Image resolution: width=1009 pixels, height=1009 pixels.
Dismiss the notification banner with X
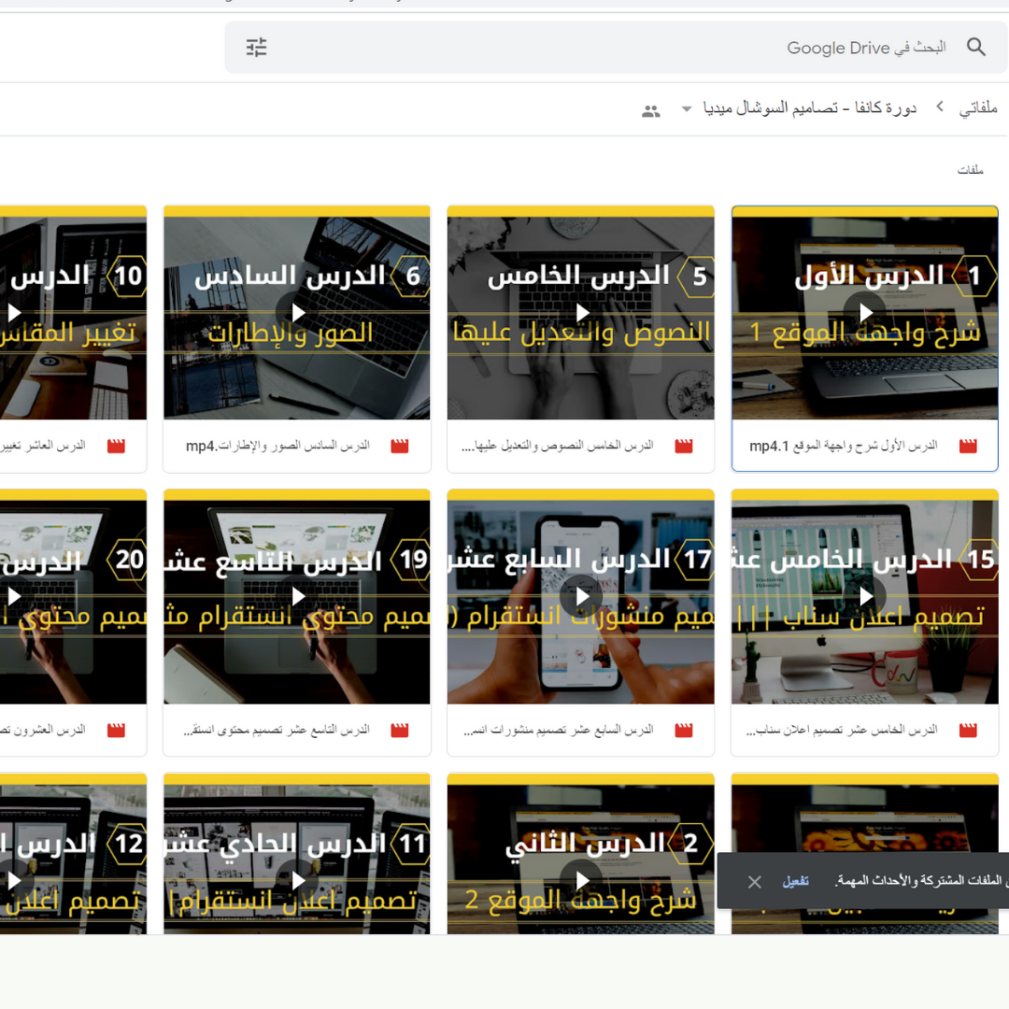click(755, 881)
